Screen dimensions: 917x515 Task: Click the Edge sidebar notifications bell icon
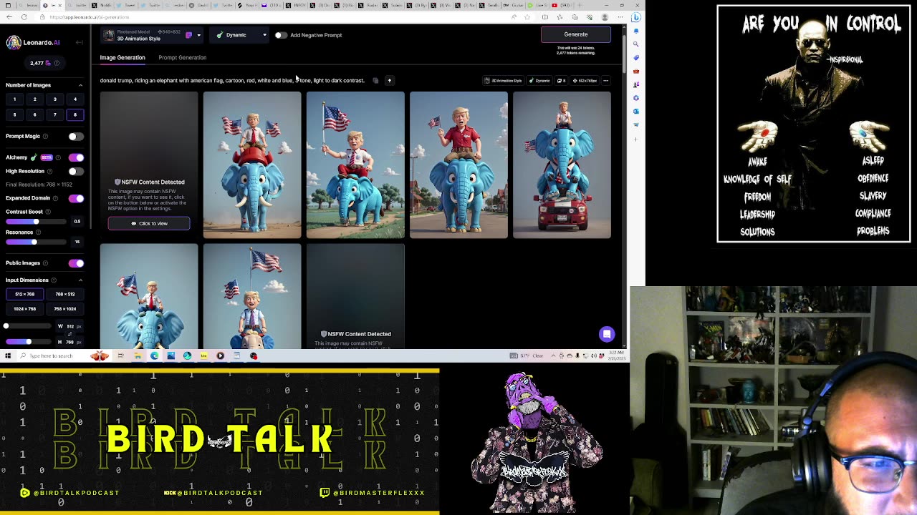click(636, 31)
